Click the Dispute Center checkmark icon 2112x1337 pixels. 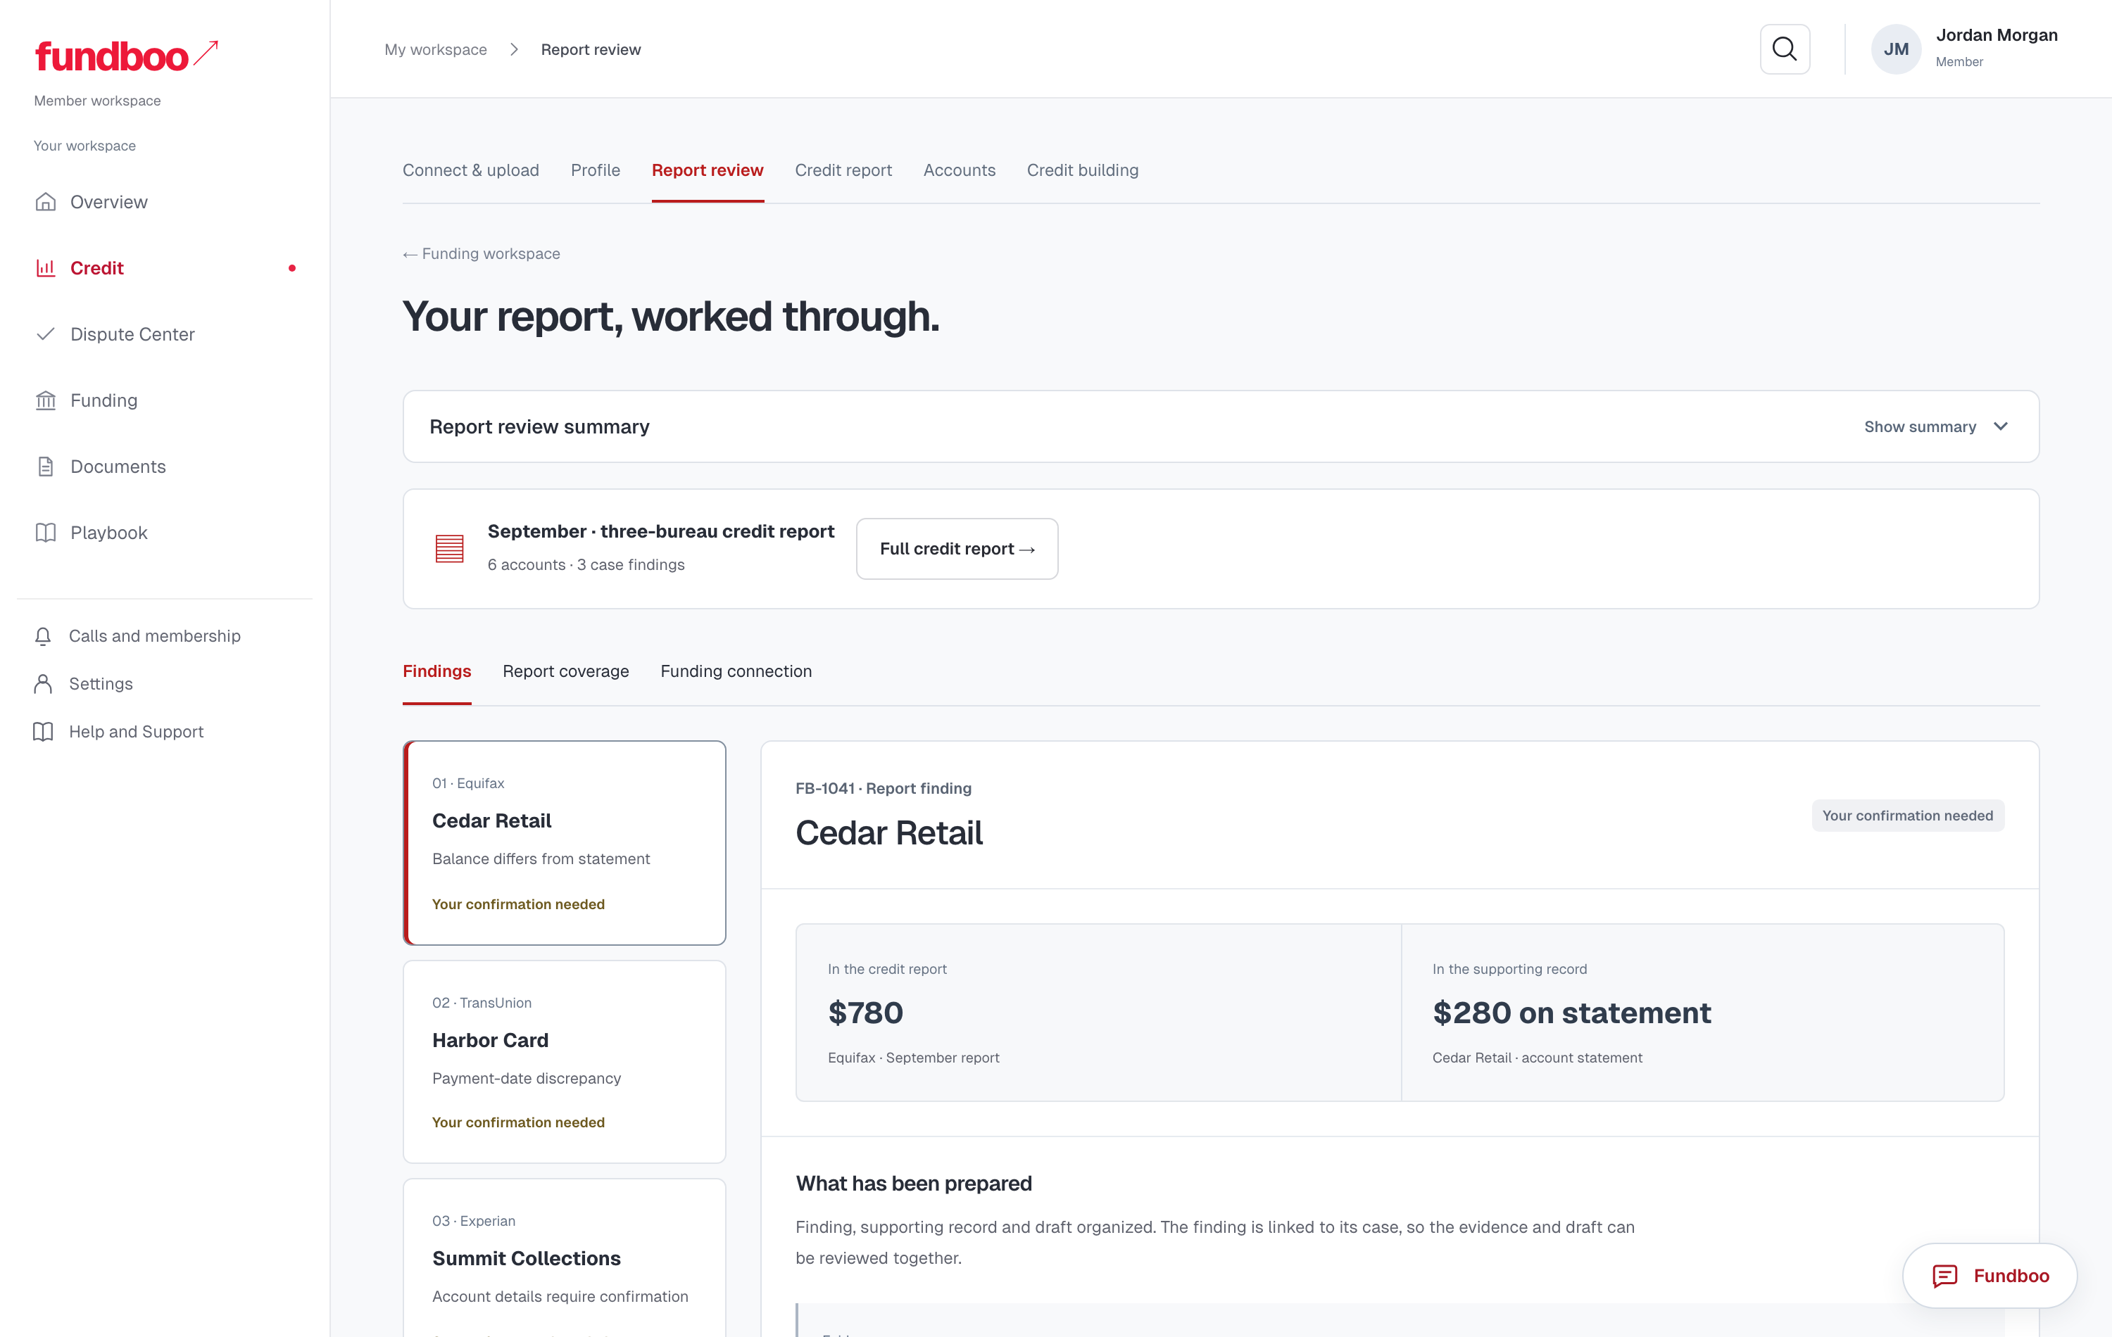click(46, 334)
